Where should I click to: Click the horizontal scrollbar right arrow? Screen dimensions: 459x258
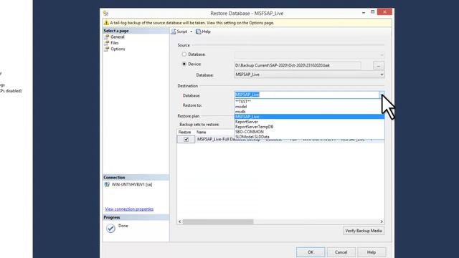pos(382,221)
